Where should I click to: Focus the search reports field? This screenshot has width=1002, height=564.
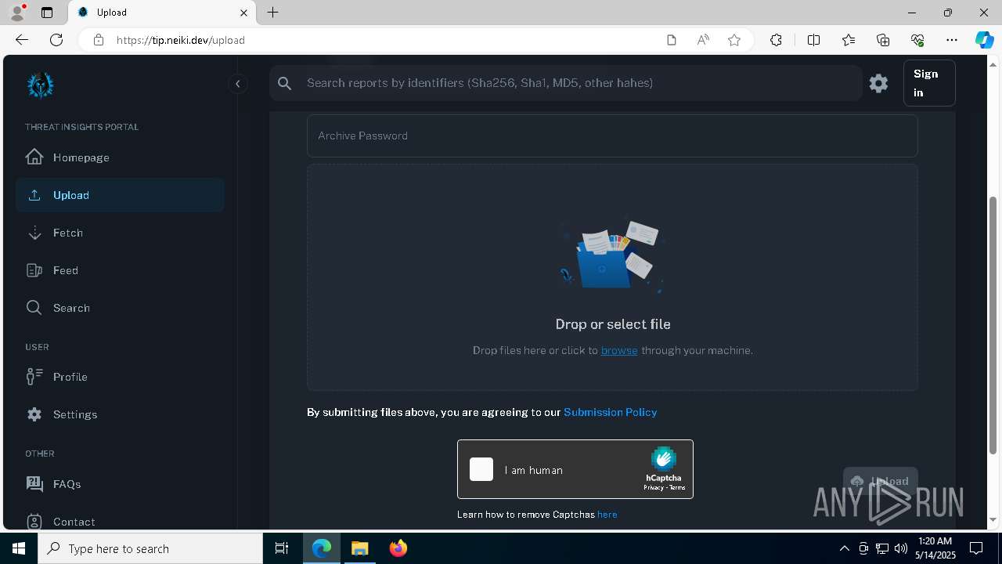579,83
